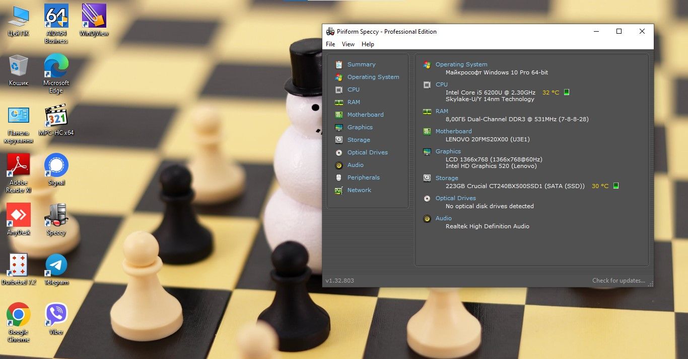Click the Motherboard heading link in summary
Screen dimensions: 688x359
(x=453, y=131)
